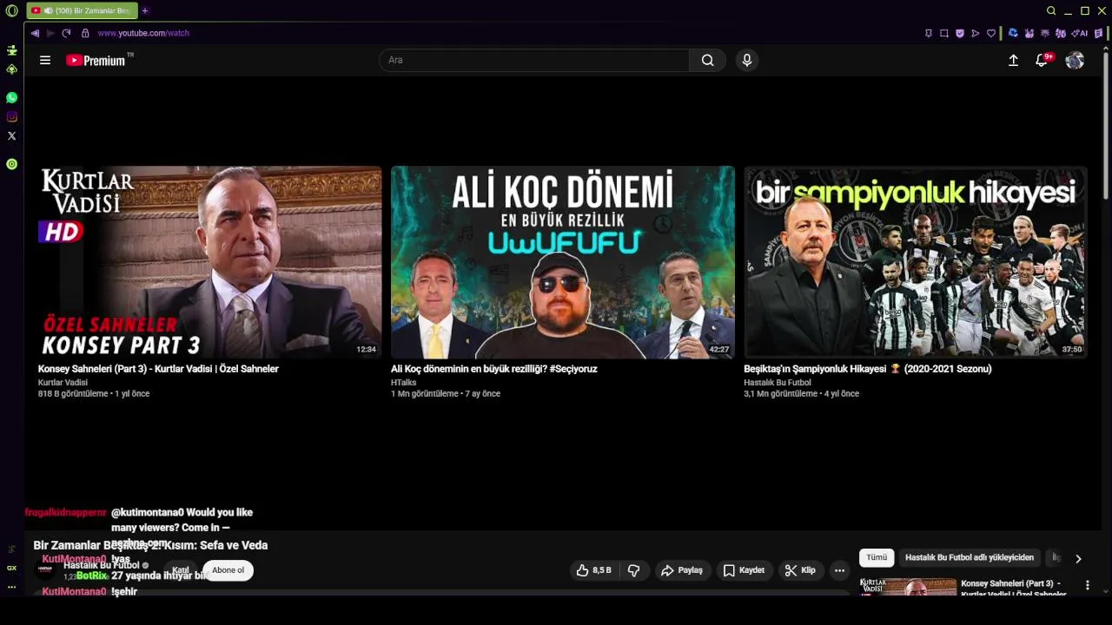Reload the page with the refresh icon
This screenshot has height=625, width=1112.
66,33
